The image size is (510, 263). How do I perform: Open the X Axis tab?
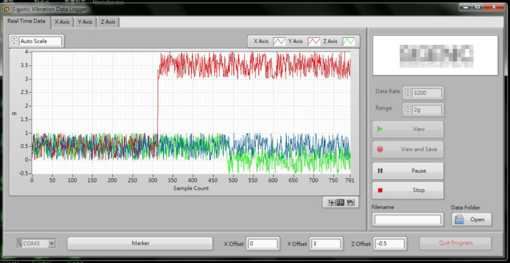[x=62, y=22]
